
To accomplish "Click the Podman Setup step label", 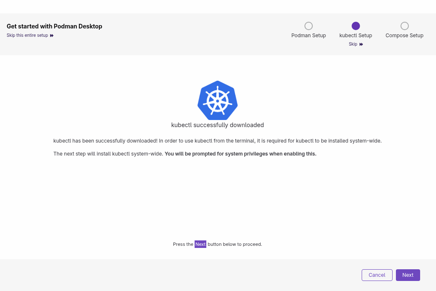I will pos(309,36).
